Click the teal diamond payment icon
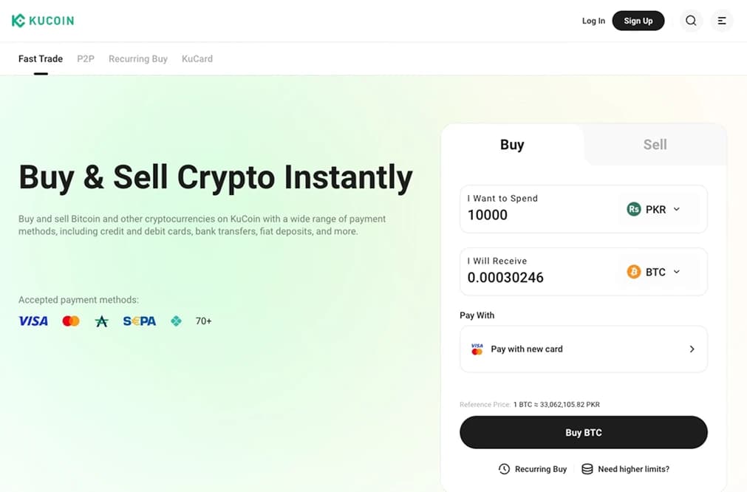The height and width of the screenshot is (492, 747). point(176,321)
